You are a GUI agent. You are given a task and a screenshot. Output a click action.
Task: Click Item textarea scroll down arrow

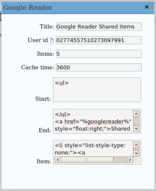(x=136, y=153)
